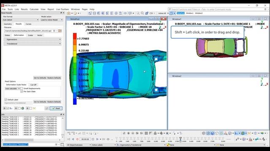Toggle the scalar checkbox beside green globe
This screenshot has height=151, width=270.
coord(19,108)
